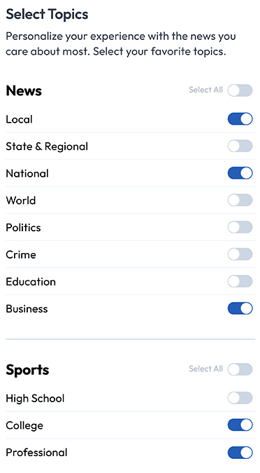Enable the Politics topic toggle
260x473 pixels.
click(240, 227)
